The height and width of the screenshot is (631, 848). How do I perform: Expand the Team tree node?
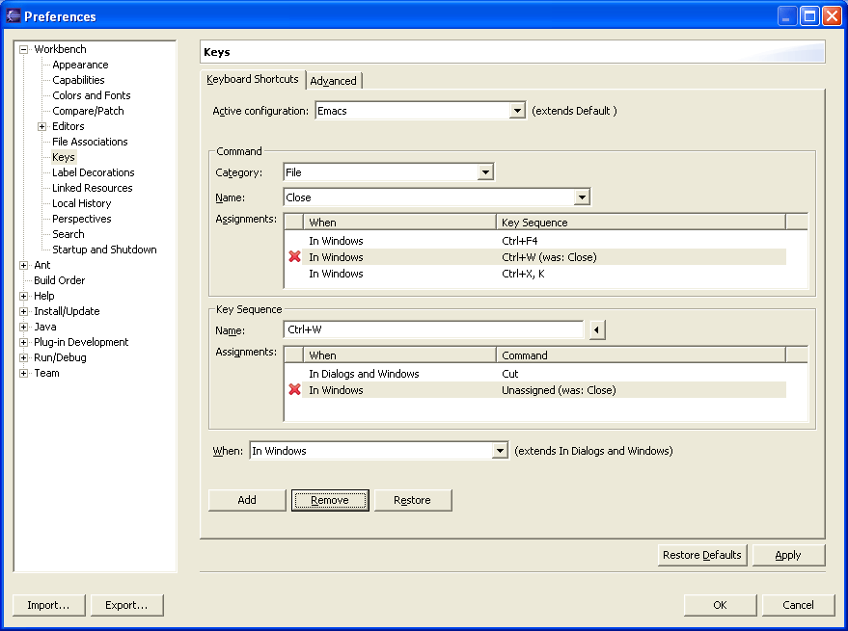click(x=23, y=374)
